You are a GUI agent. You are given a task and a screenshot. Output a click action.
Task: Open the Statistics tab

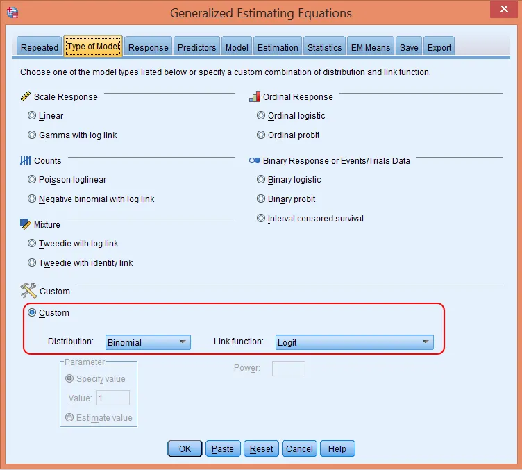[325, 47]
